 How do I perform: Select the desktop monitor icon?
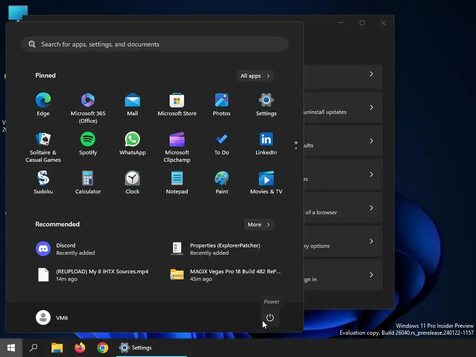pyautogui.click(x=18, y=13)
